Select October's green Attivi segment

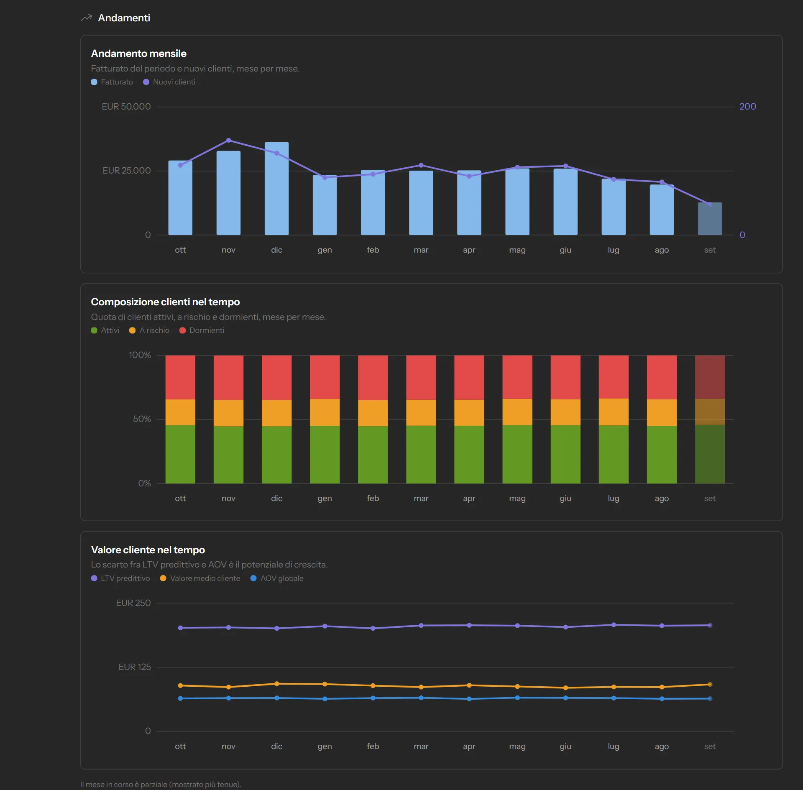[x=180, y=454]
